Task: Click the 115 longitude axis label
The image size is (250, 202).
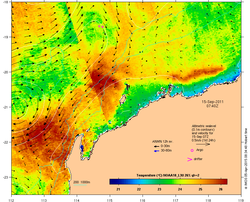Action: coord(110,201)
